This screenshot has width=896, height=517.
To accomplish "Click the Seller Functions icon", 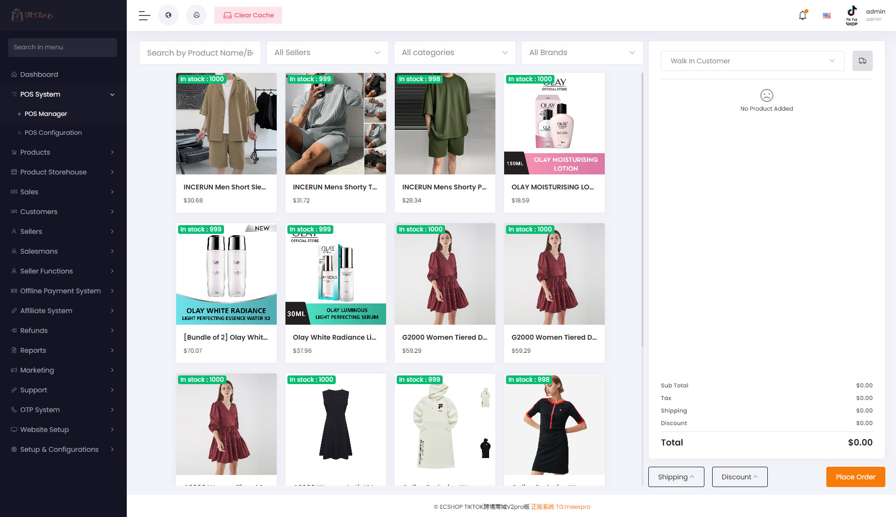I will pyautogui.click(x=14, y=271).
